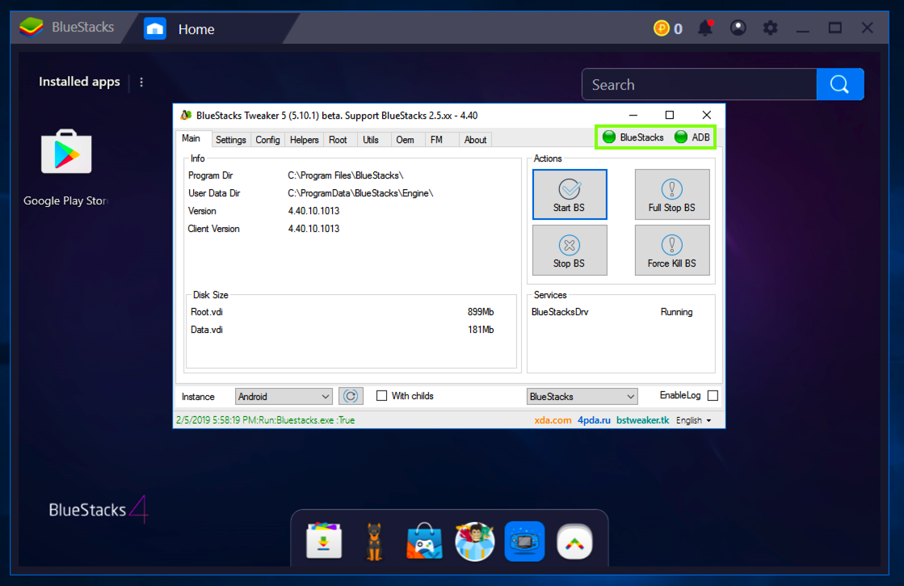The height and width of the screenshot is (586, 904).
Task: Click the Full Stop BS button
Action: point(671,194)
